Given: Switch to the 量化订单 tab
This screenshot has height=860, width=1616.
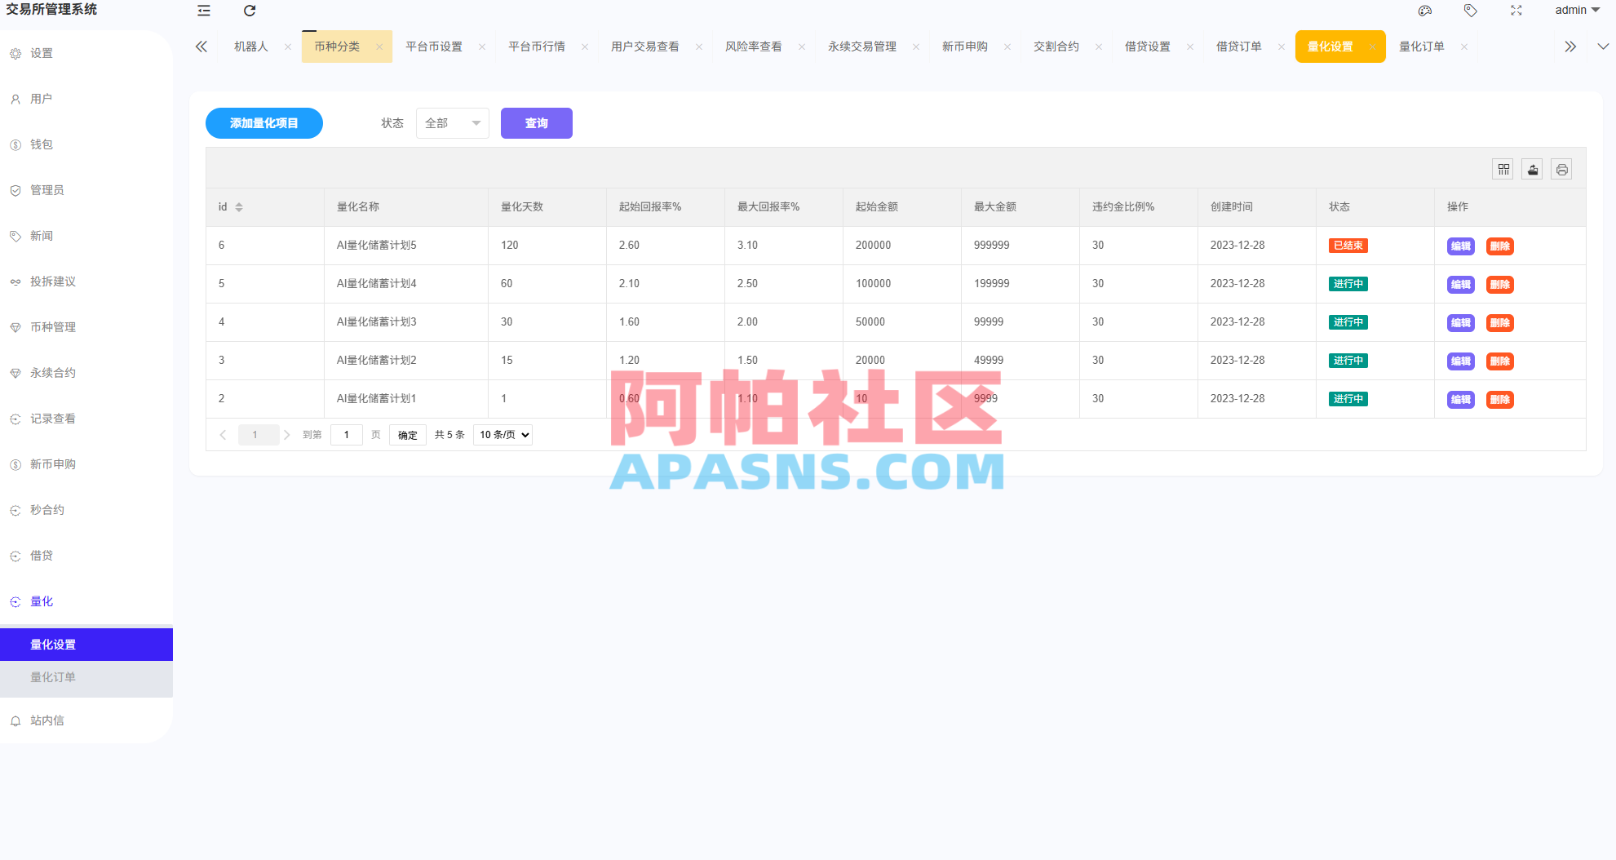Looking at the screenshot, I should [x=1421, y=47].
